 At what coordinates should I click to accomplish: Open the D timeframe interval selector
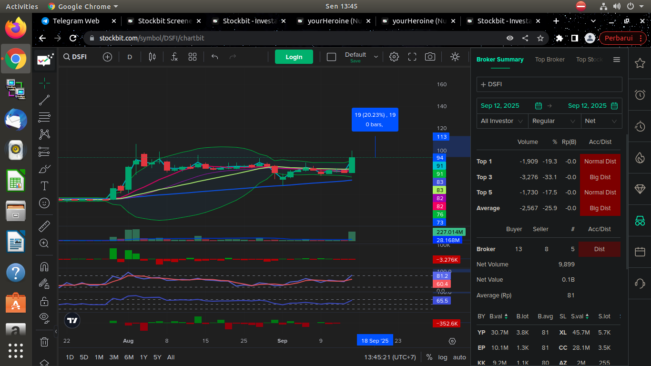130,57
